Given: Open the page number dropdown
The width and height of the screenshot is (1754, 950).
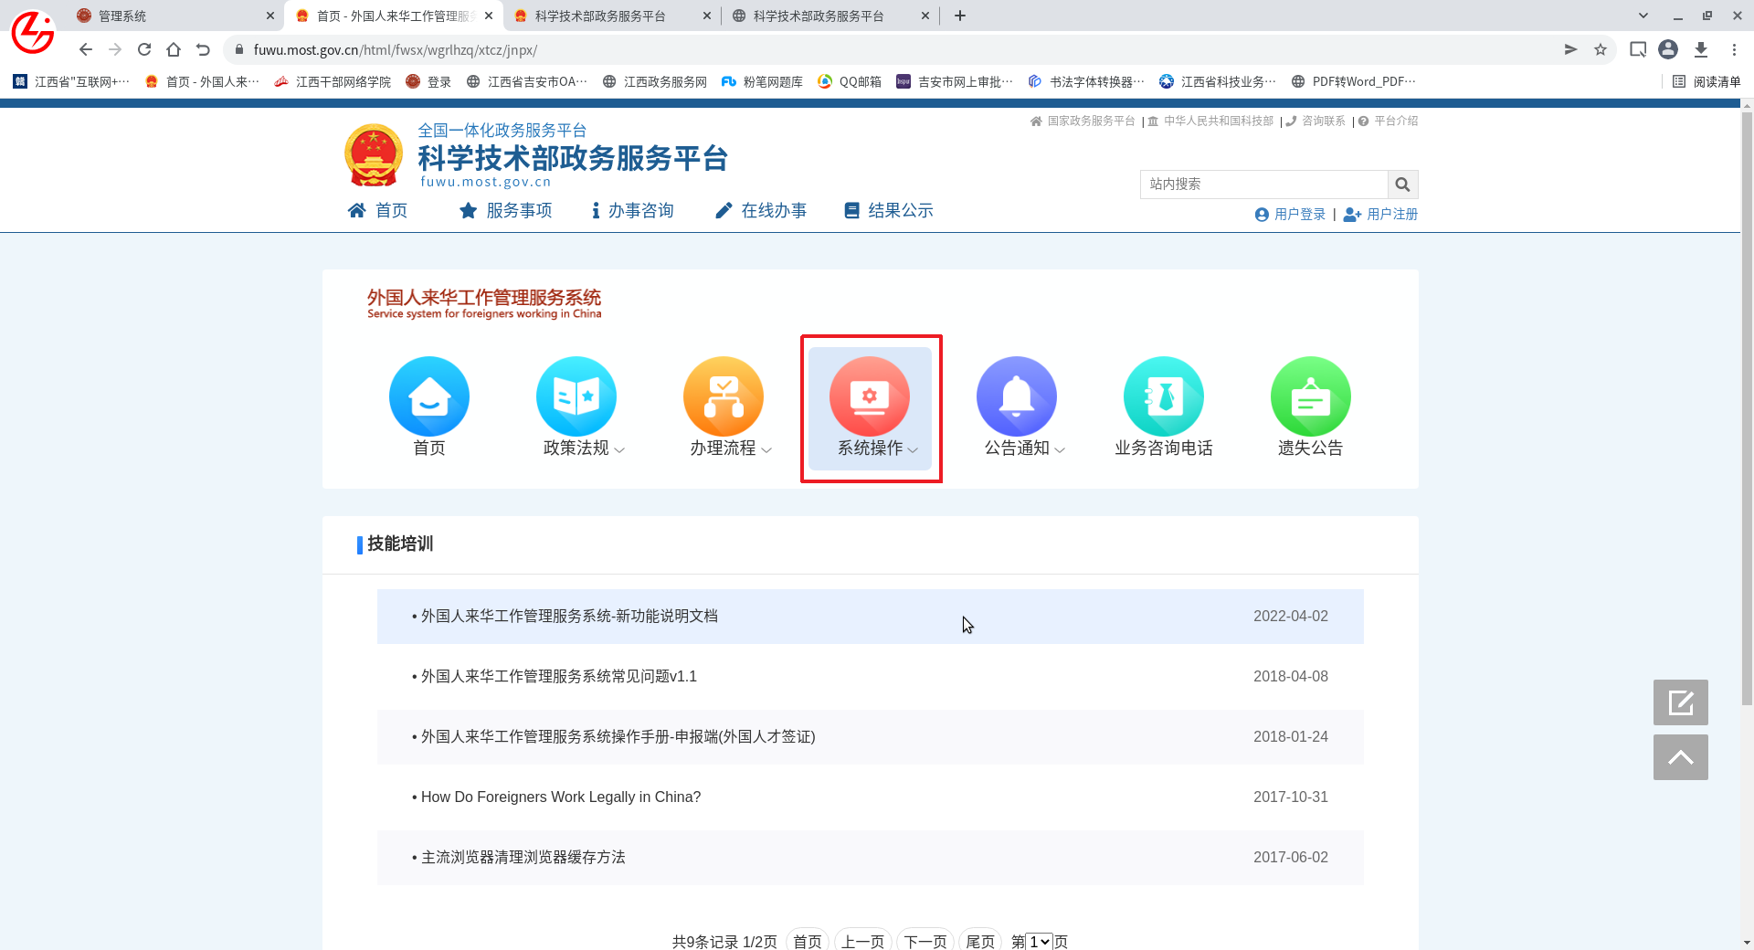Looking at the screenshot, I should click(x=1039, y=941).
